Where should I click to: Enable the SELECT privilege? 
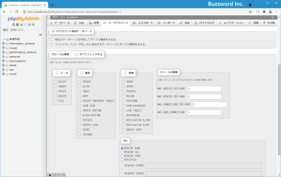55,82
